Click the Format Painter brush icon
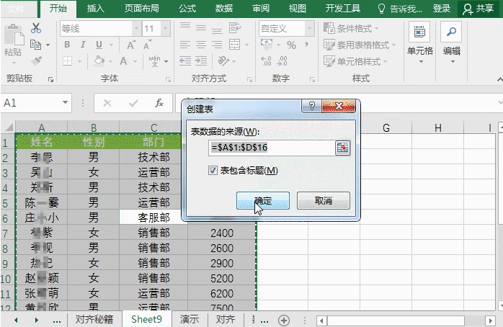Screen dimensions: 503x327 click(x=36, y=61)
